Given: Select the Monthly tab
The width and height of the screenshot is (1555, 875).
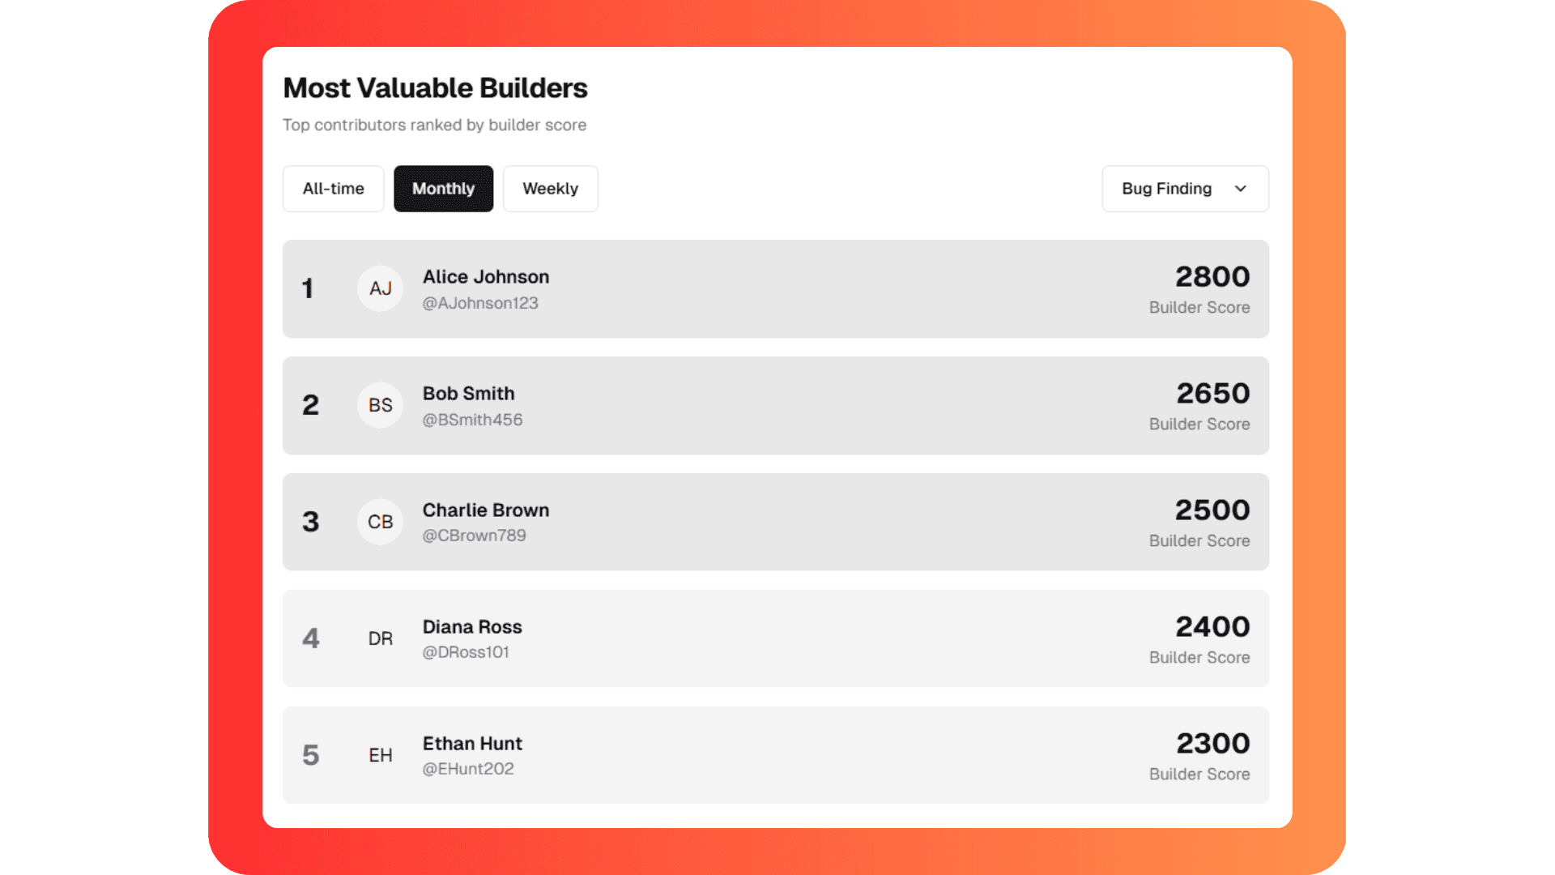Looking at the screenshot, I should (443, 189).
